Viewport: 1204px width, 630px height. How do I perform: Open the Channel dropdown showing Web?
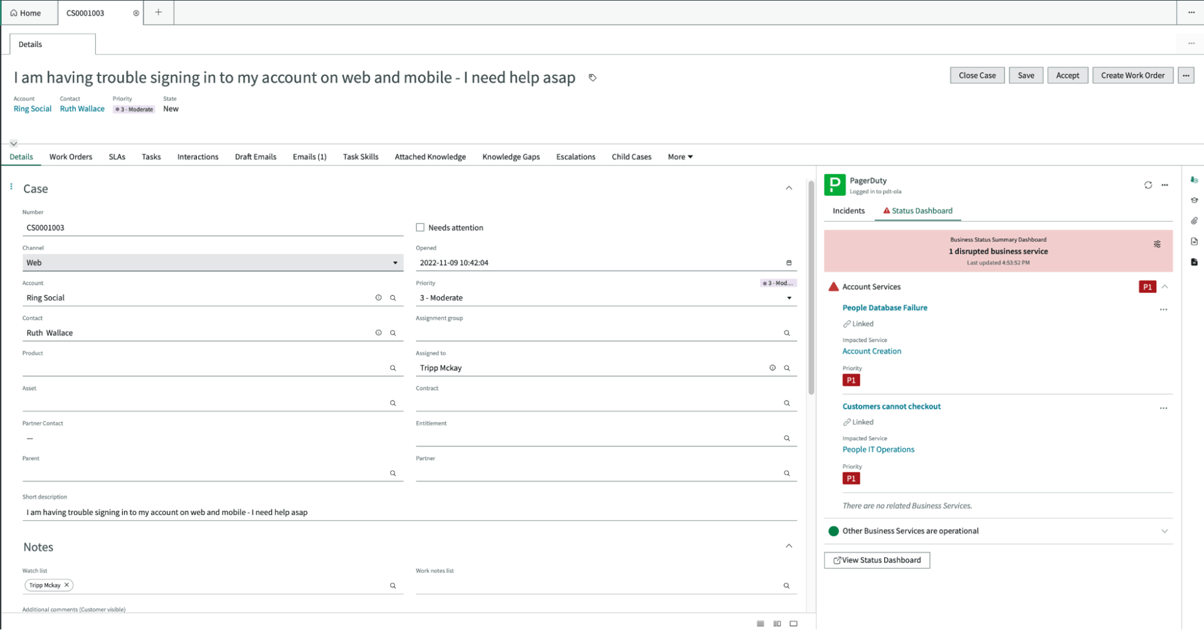coord(212,263)
